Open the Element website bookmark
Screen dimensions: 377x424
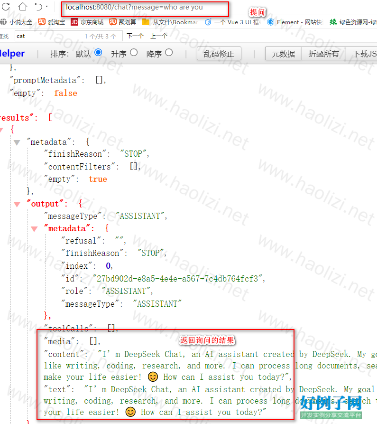(x=294, y=22)
